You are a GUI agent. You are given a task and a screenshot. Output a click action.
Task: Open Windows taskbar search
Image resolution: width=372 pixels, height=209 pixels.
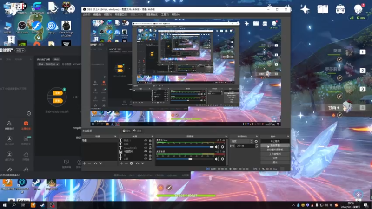click(x=14, y=205)
